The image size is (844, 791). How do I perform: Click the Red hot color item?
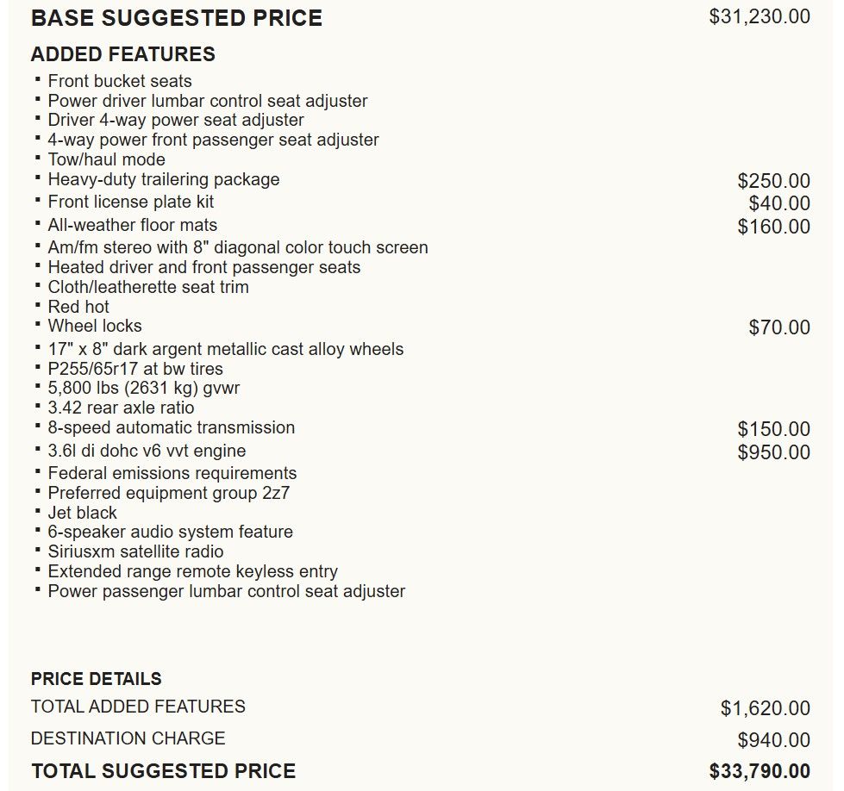78,307
